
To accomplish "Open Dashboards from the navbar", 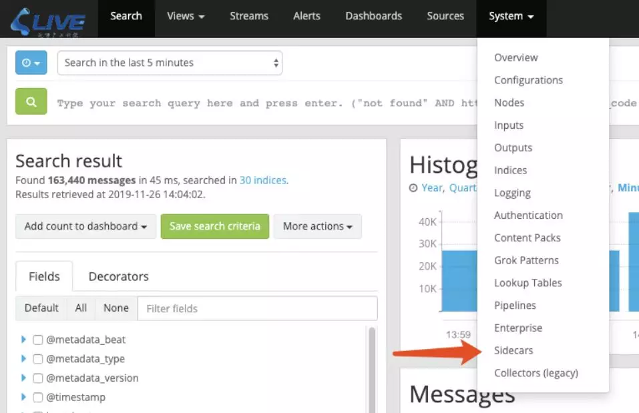I will pos(373,16).
